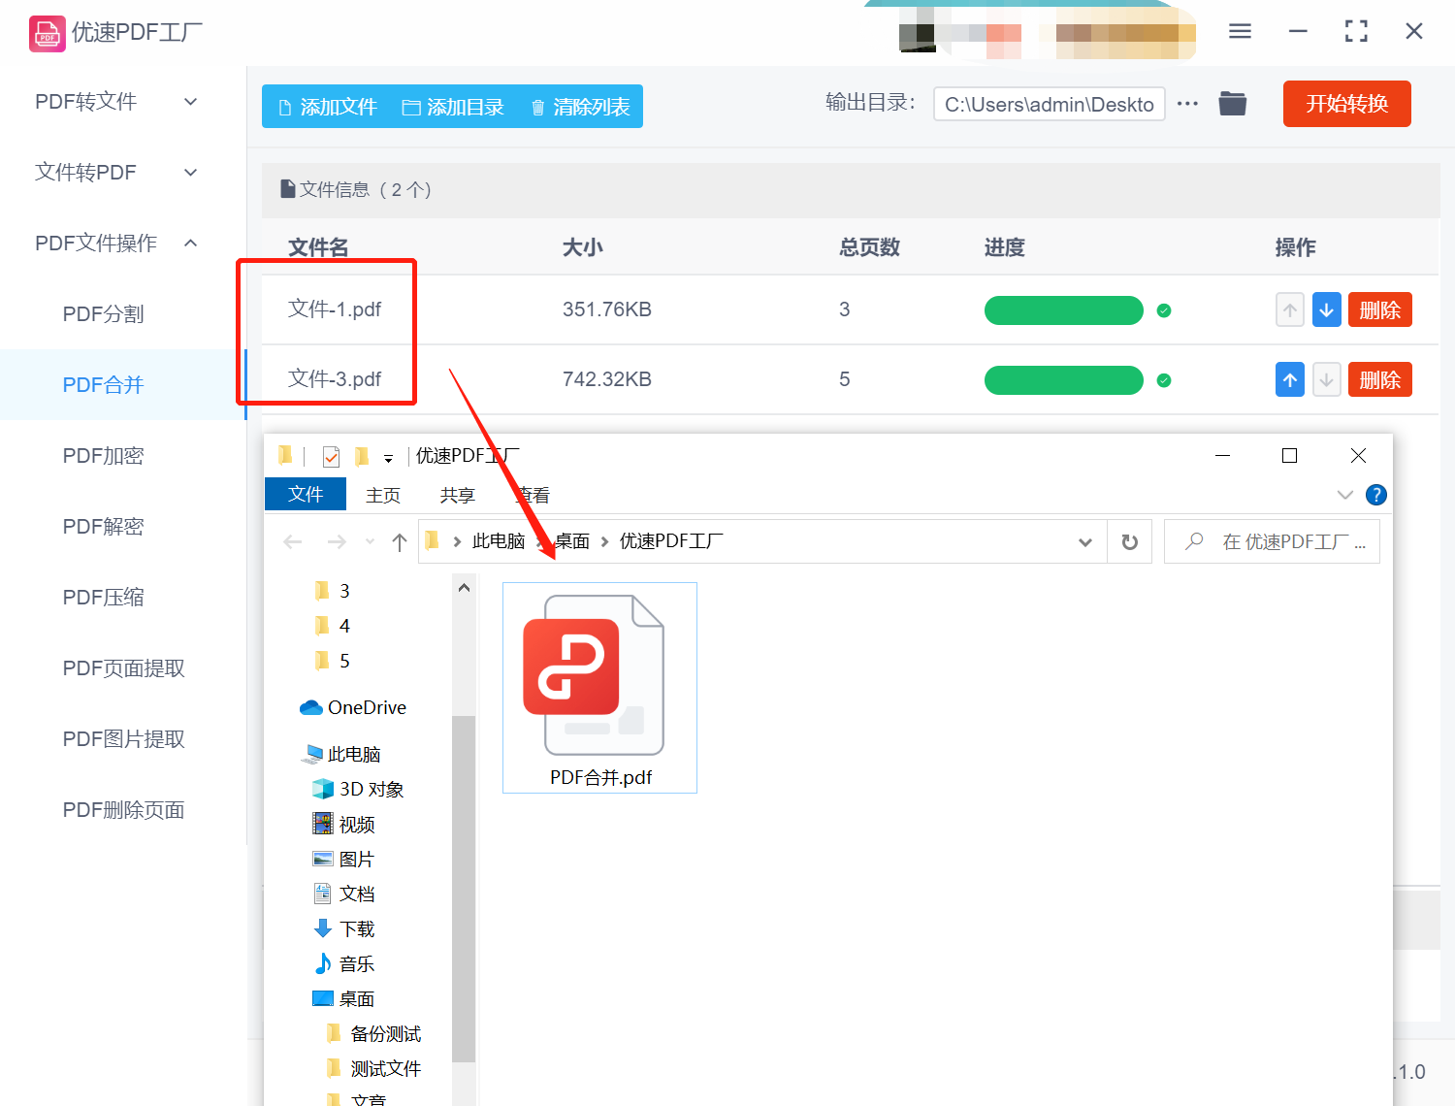Open the Explorer address bar history dropdown
The image size is (1455, 1106).
coord(1085,542)
